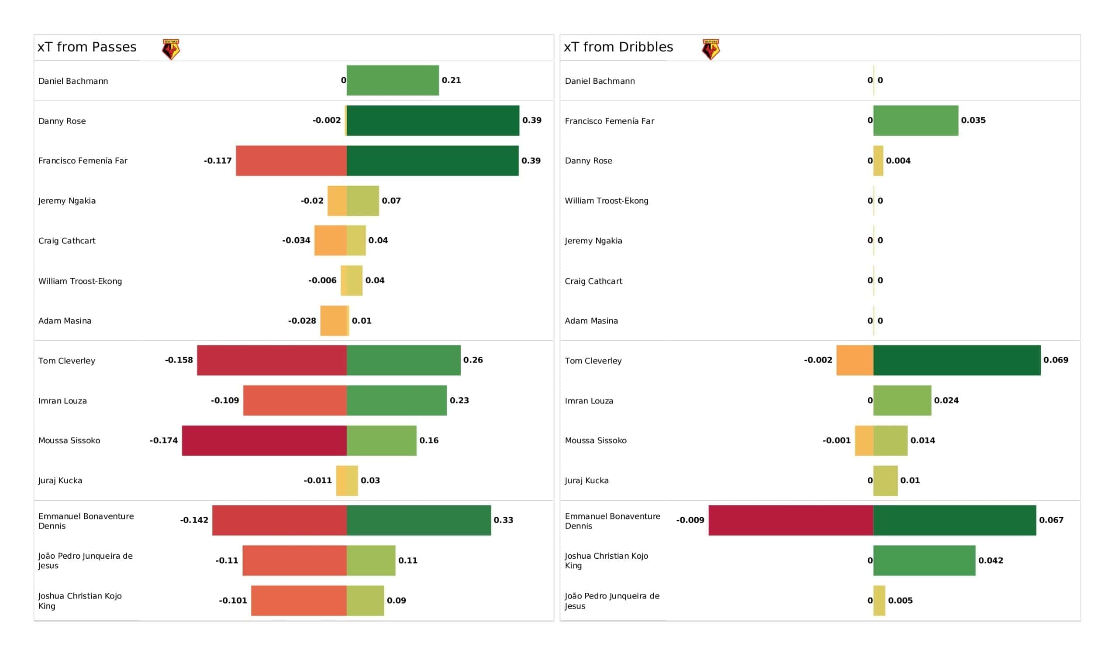
Task: Click Tom Cleverley's dark green dribbles bar
Action: pyautogui.click(x=957, y=360)
